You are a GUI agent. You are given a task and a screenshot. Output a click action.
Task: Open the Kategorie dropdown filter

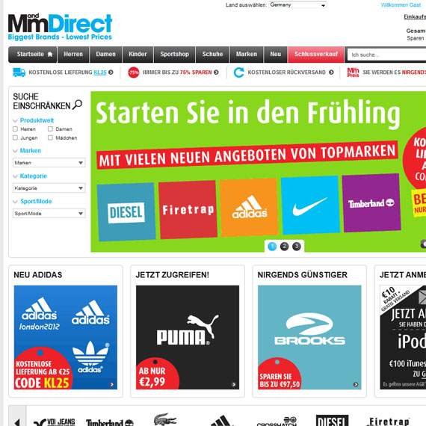(x=49, y=188)
